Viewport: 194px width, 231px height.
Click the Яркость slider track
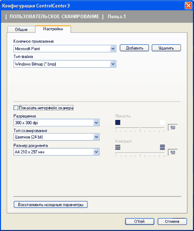point(140,128)
